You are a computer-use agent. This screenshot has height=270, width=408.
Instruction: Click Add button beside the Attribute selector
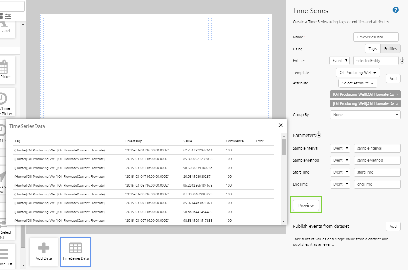tap(393, 79)
